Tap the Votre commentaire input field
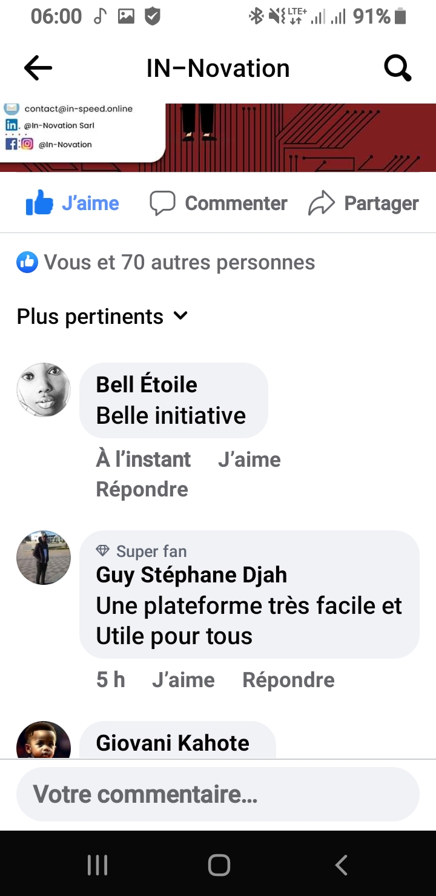Screen dimensions: 436x896 click(x=218, y=794)
